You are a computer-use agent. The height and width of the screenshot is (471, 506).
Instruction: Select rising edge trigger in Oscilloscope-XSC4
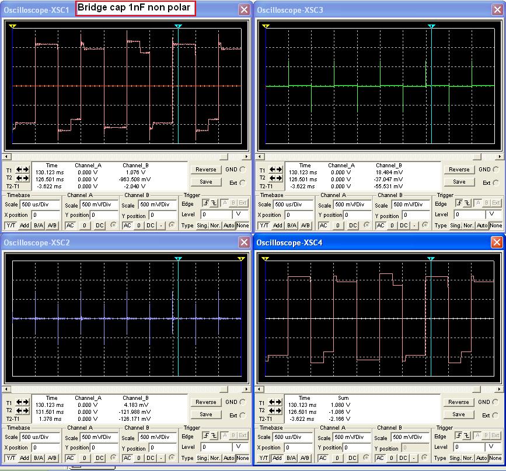(459, 435)
